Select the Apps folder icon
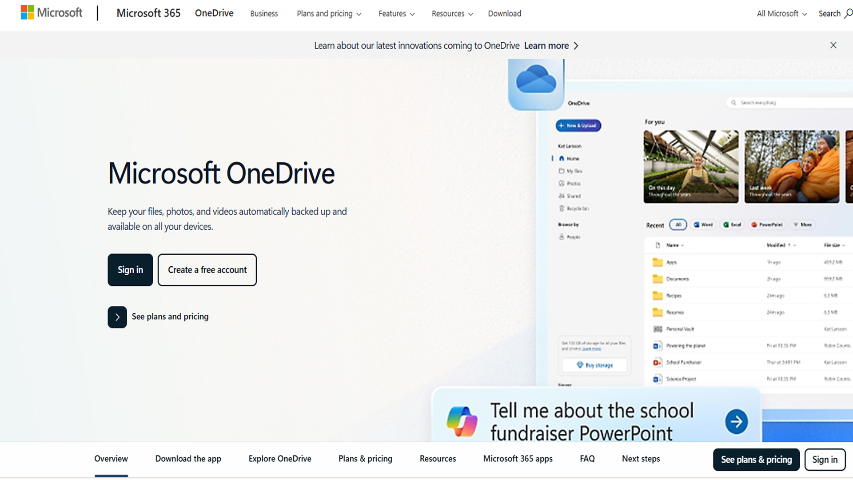853x480 pixels. (657, 262)
